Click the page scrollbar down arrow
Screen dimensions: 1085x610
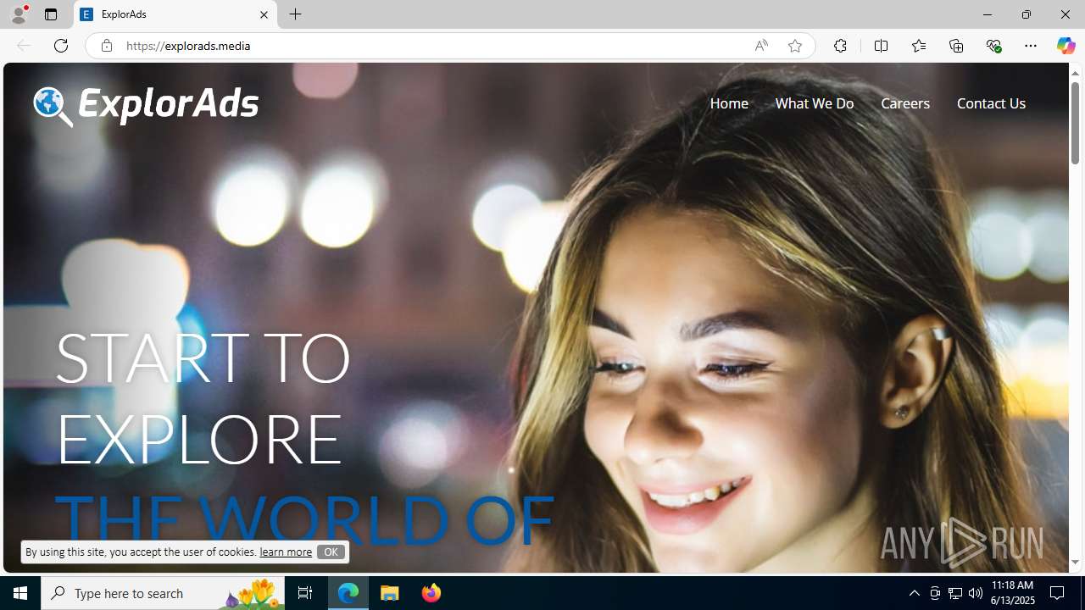point(1075,563)
